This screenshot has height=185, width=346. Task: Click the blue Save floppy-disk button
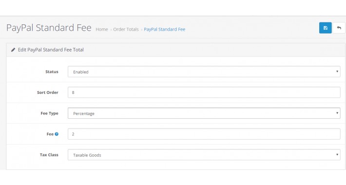(325, 28)
